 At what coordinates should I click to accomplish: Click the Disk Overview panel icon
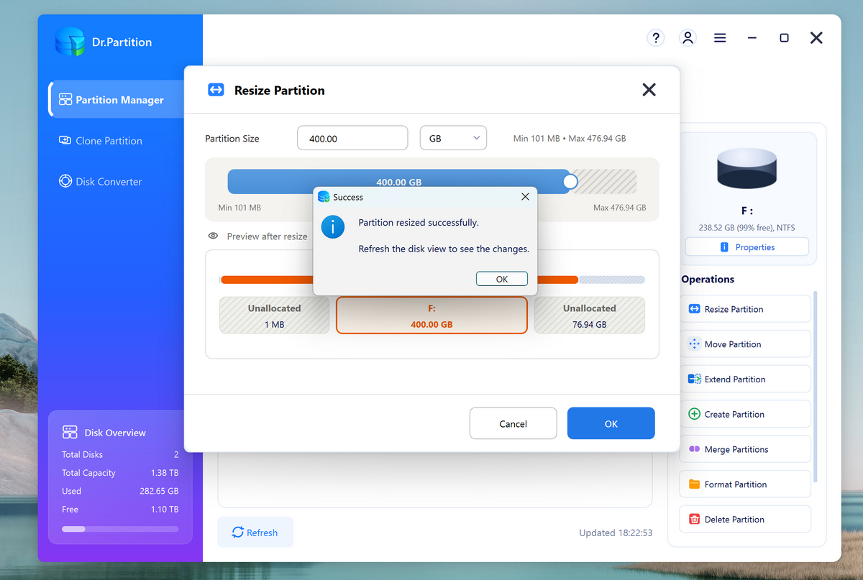tap(70, 432)
